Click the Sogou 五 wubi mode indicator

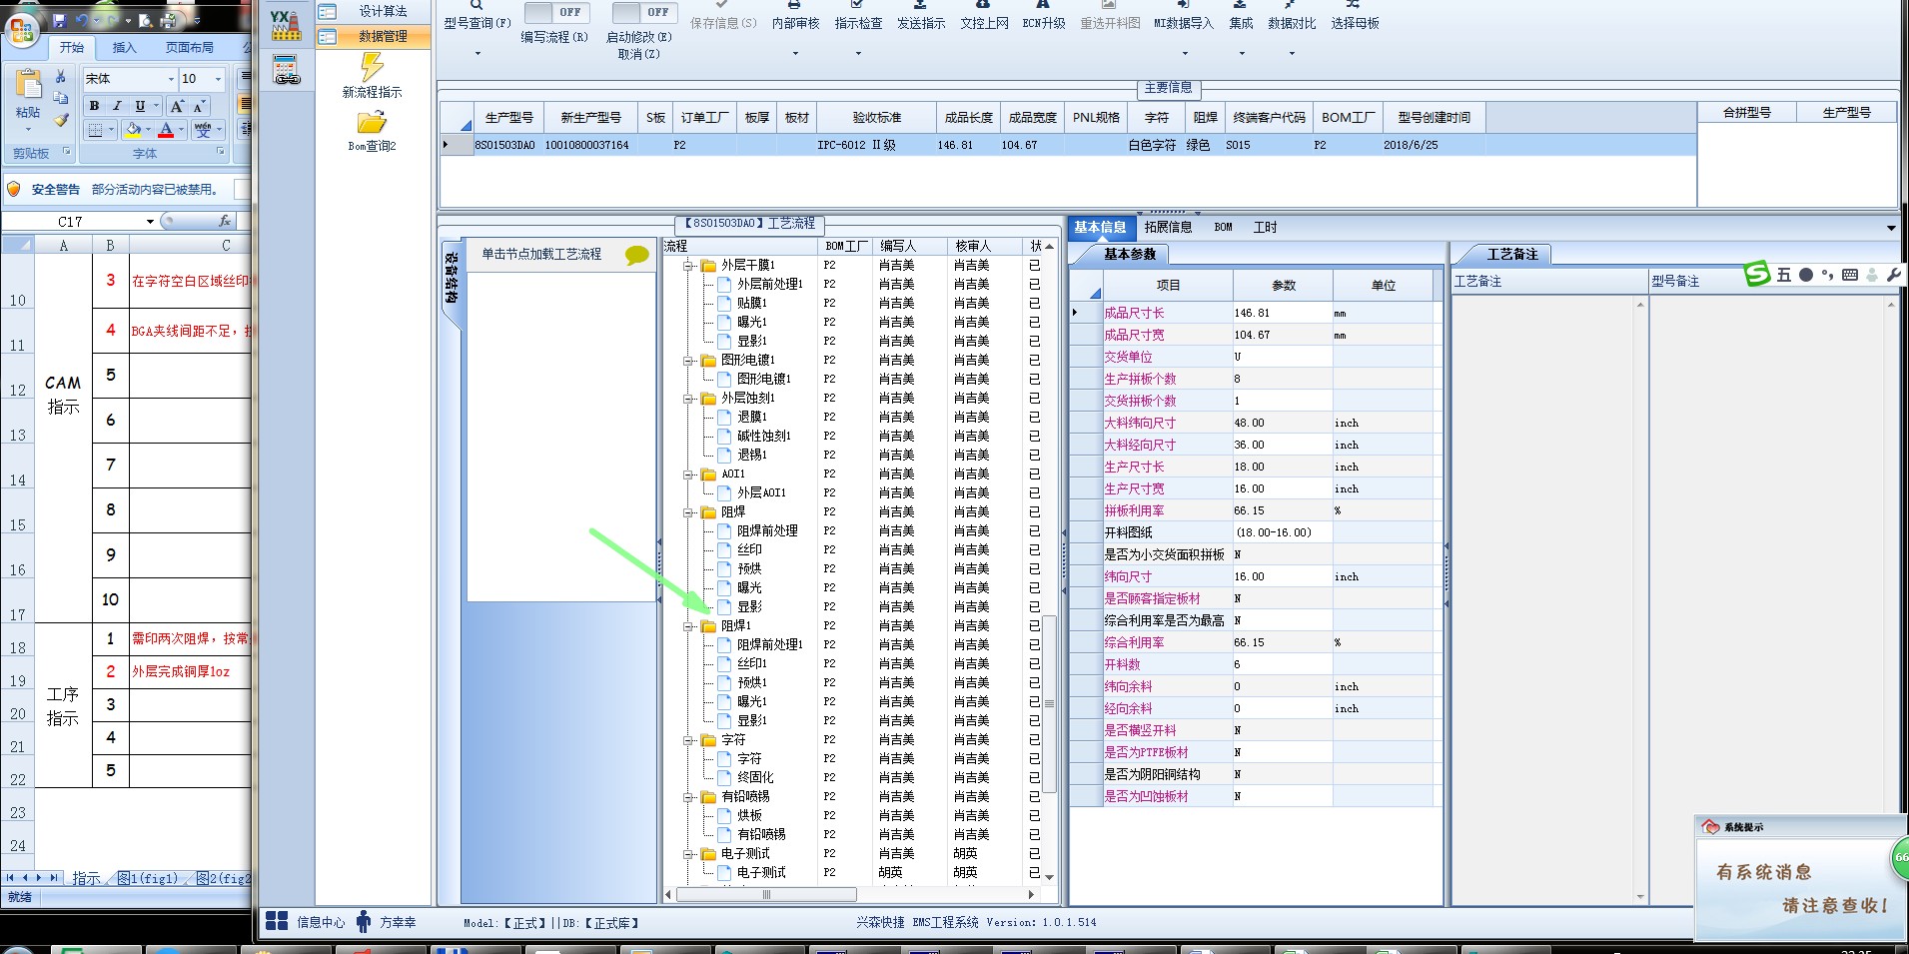[x=1783, y=275]
